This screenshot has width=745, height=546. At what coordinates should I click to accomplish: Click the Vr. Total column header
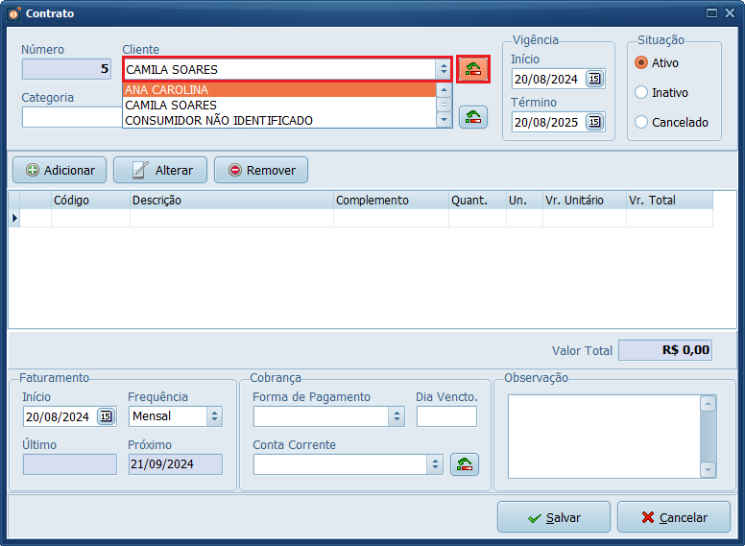pyautogui.click(x=669, y=201)
